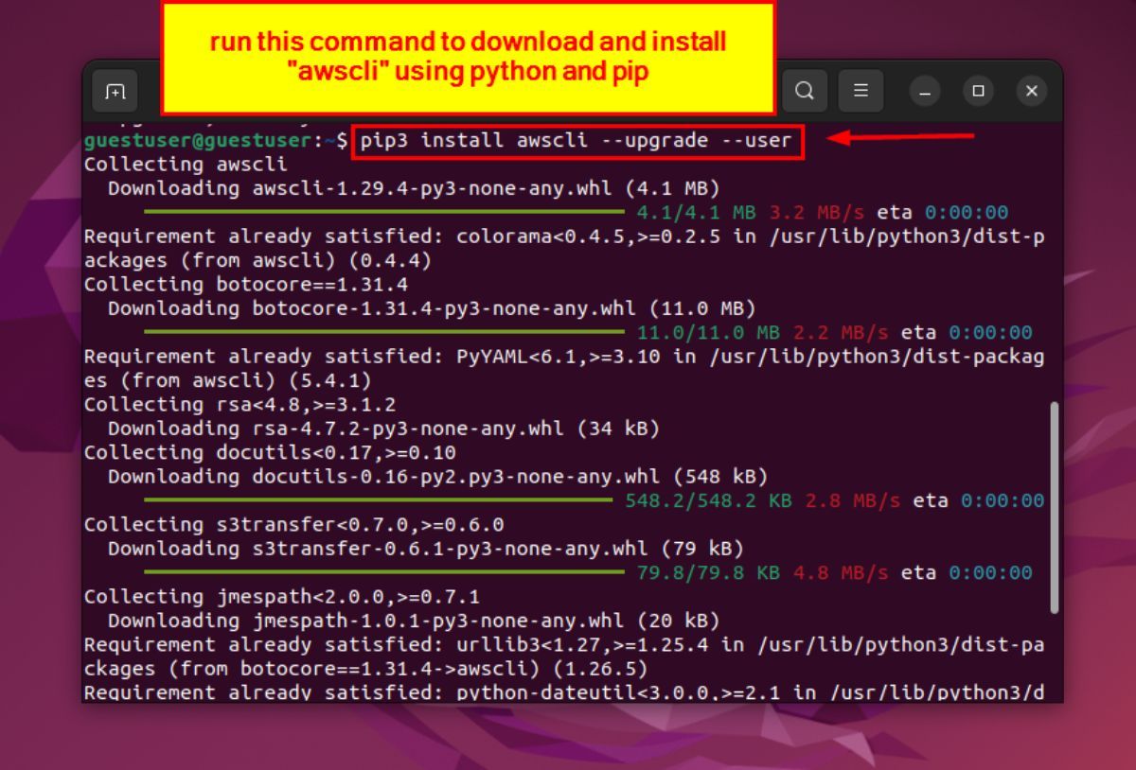Image resolution: width=1136 pixels, height=770 pixels.
Task: Open terminal search with magnifier icon
Action: coord(804,92)
